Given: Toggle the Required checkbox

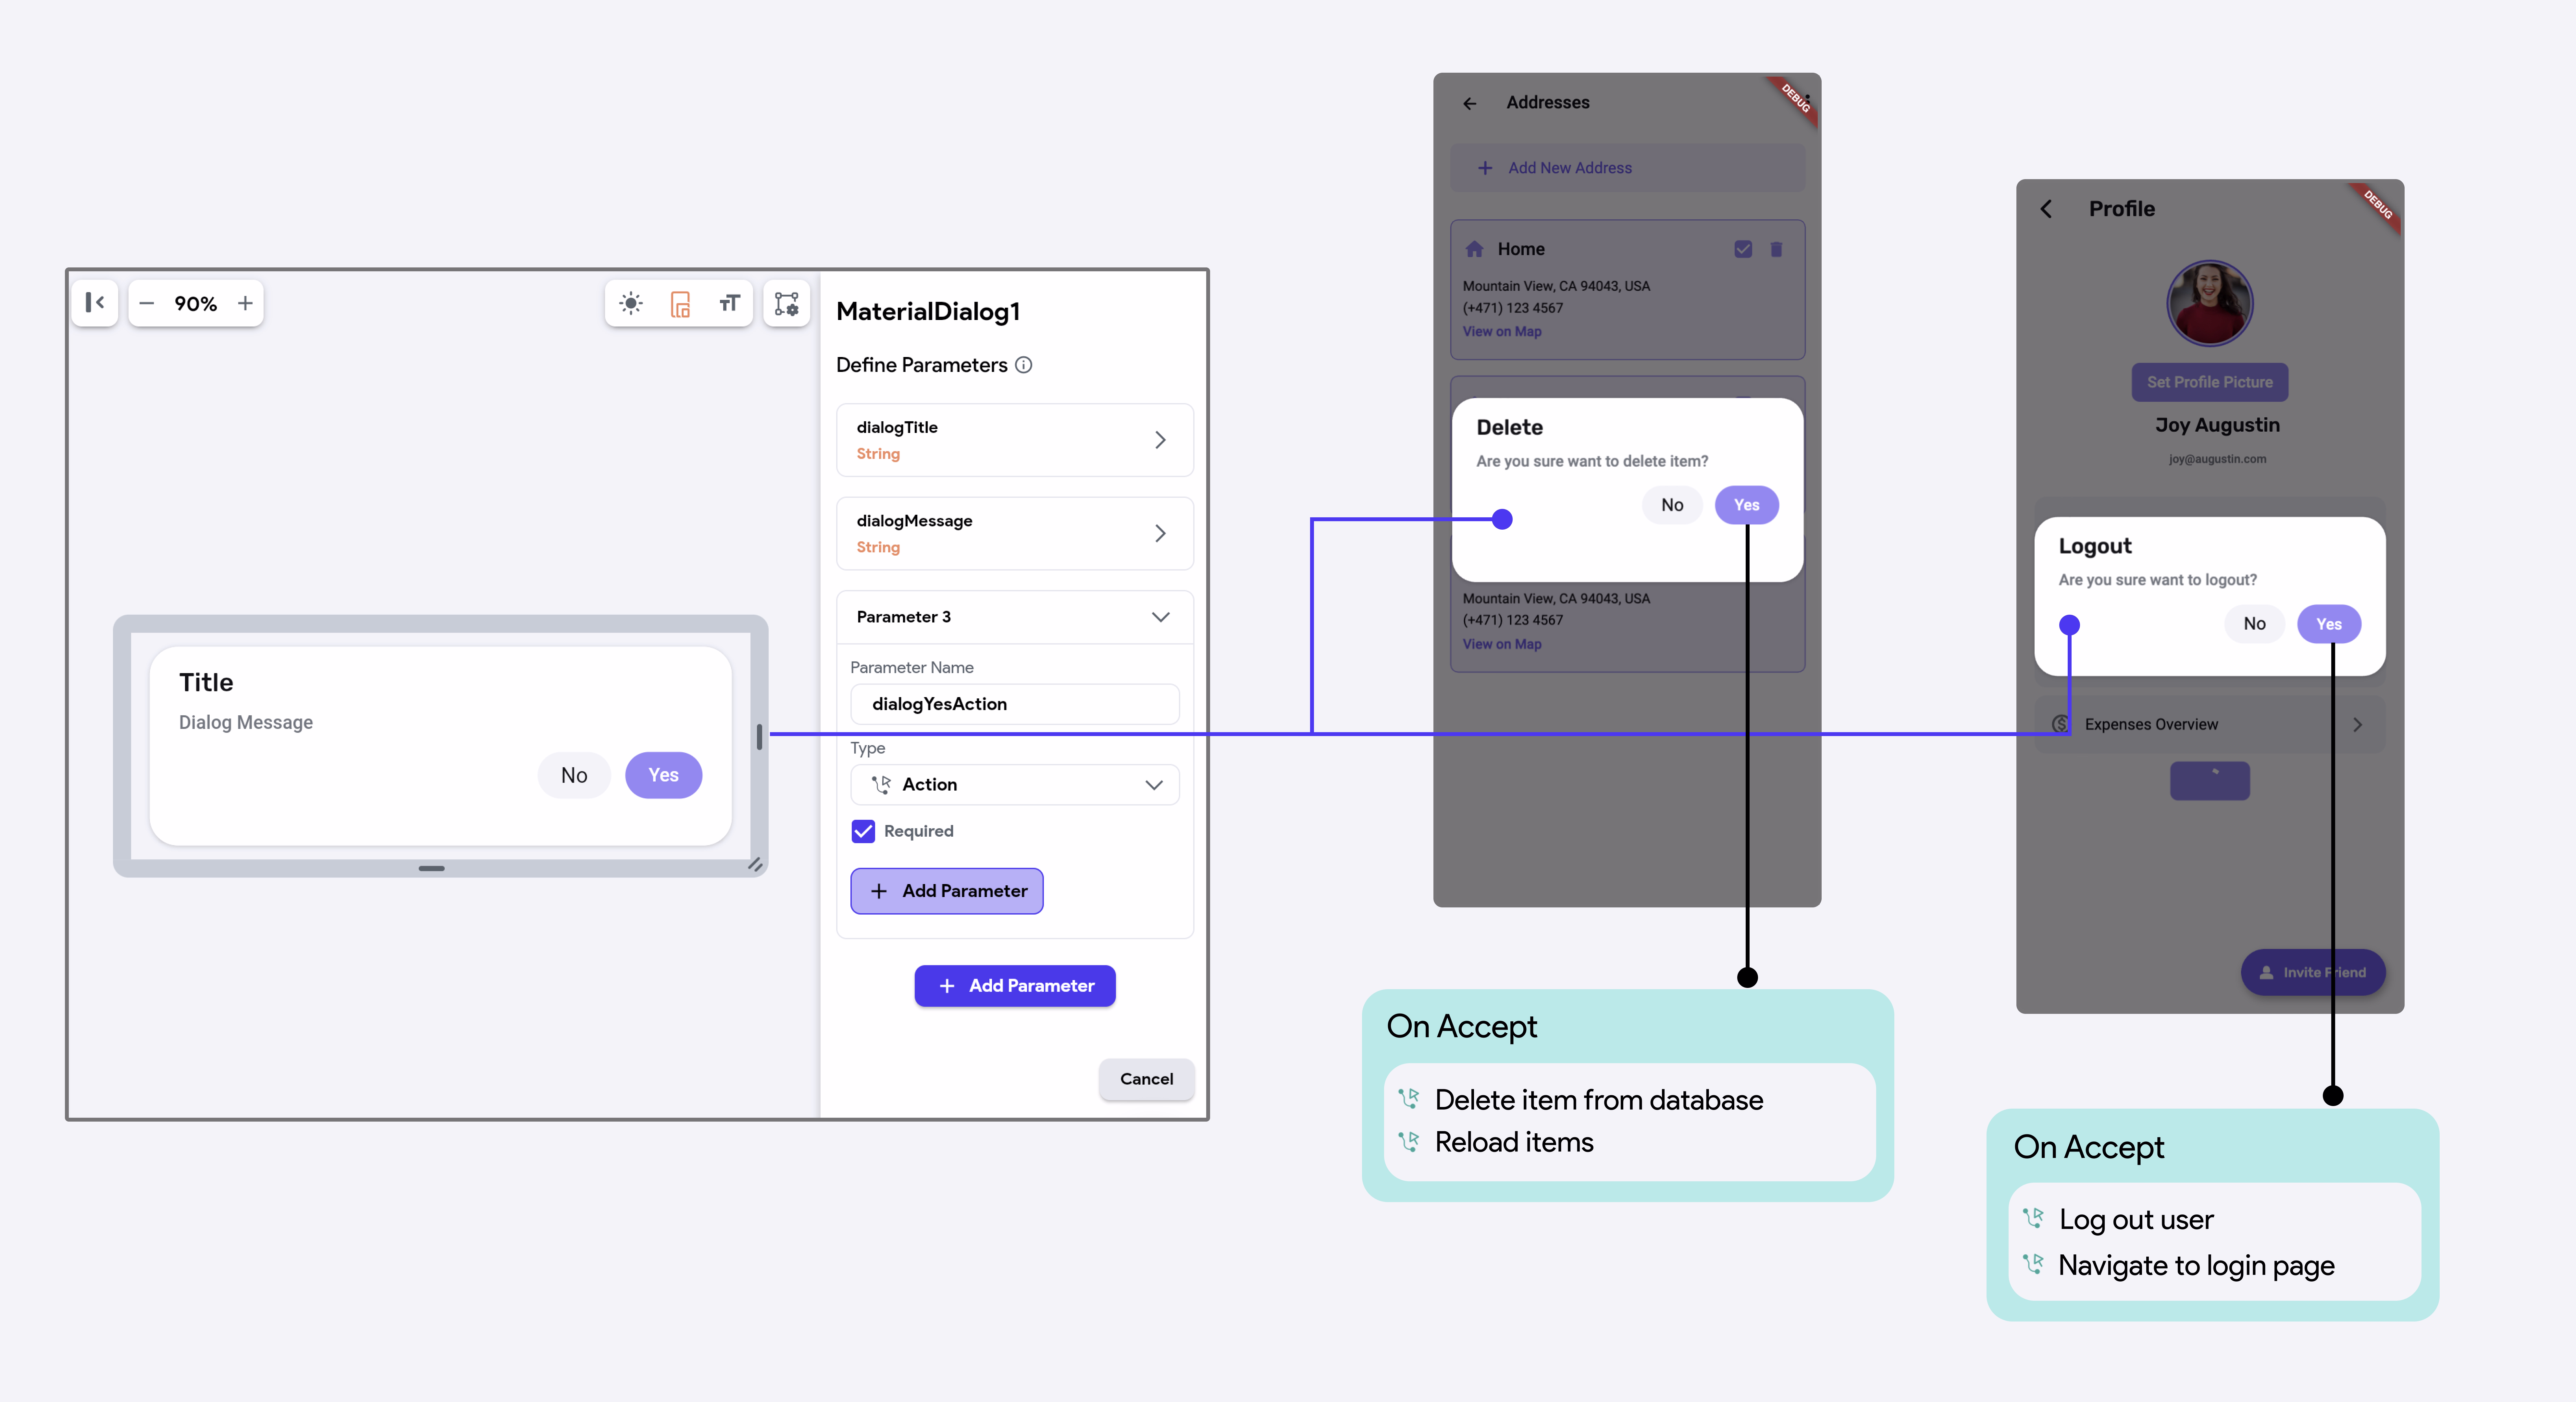Looking at the screenshot, I should click(x=863, y=831).
